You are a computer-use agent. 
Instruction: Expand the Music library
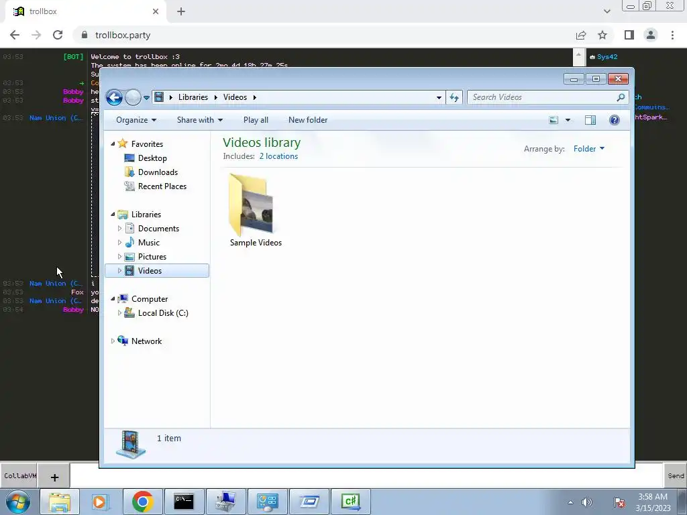pos(119,243)
